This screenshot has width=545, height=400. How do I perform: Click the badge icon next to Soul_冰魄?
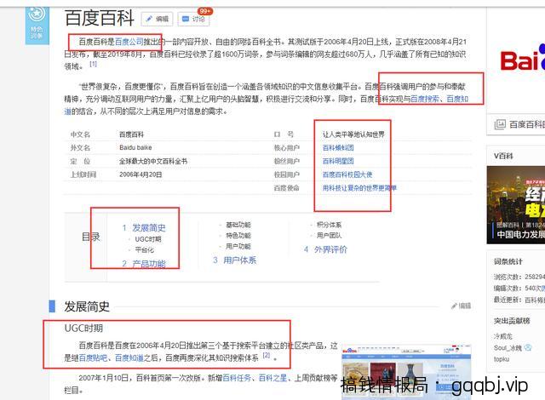528,347
